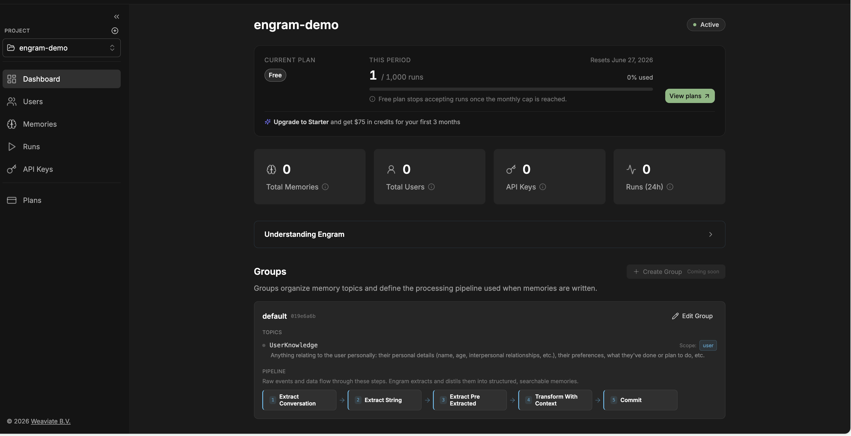
Task: Select the UserKnowledge topic name
Action: 293,345
